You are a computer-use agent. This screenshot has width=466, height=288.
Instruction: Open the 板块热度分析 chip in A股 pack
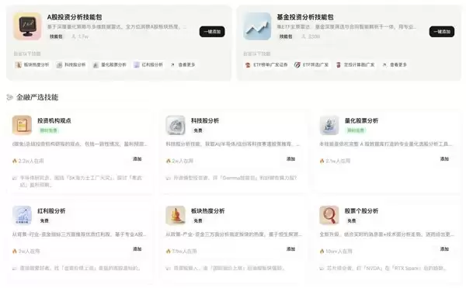[x=32, y=64]
